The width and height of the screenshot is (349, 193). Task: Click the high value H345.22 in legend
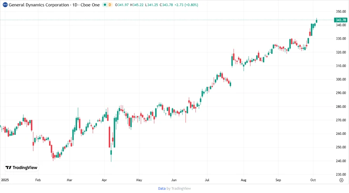[x=138, y=5]
